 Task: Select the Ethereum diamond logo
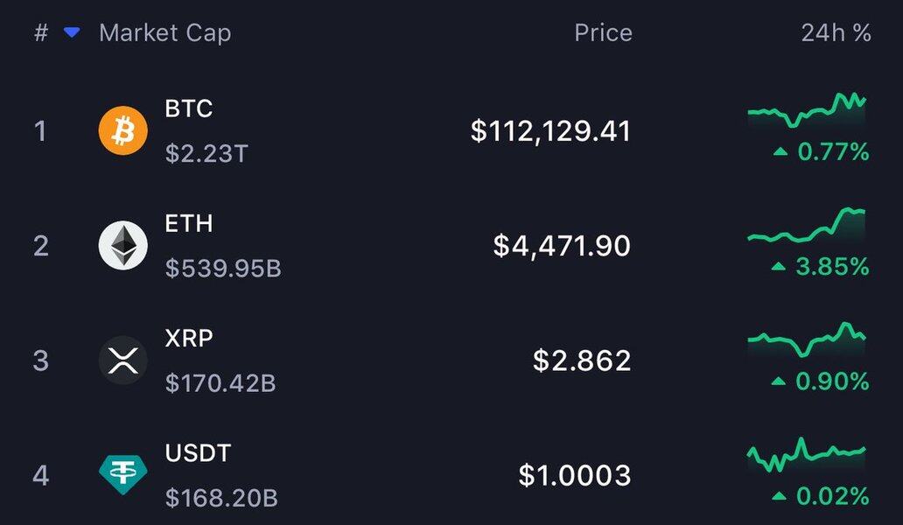pos(122,245)
